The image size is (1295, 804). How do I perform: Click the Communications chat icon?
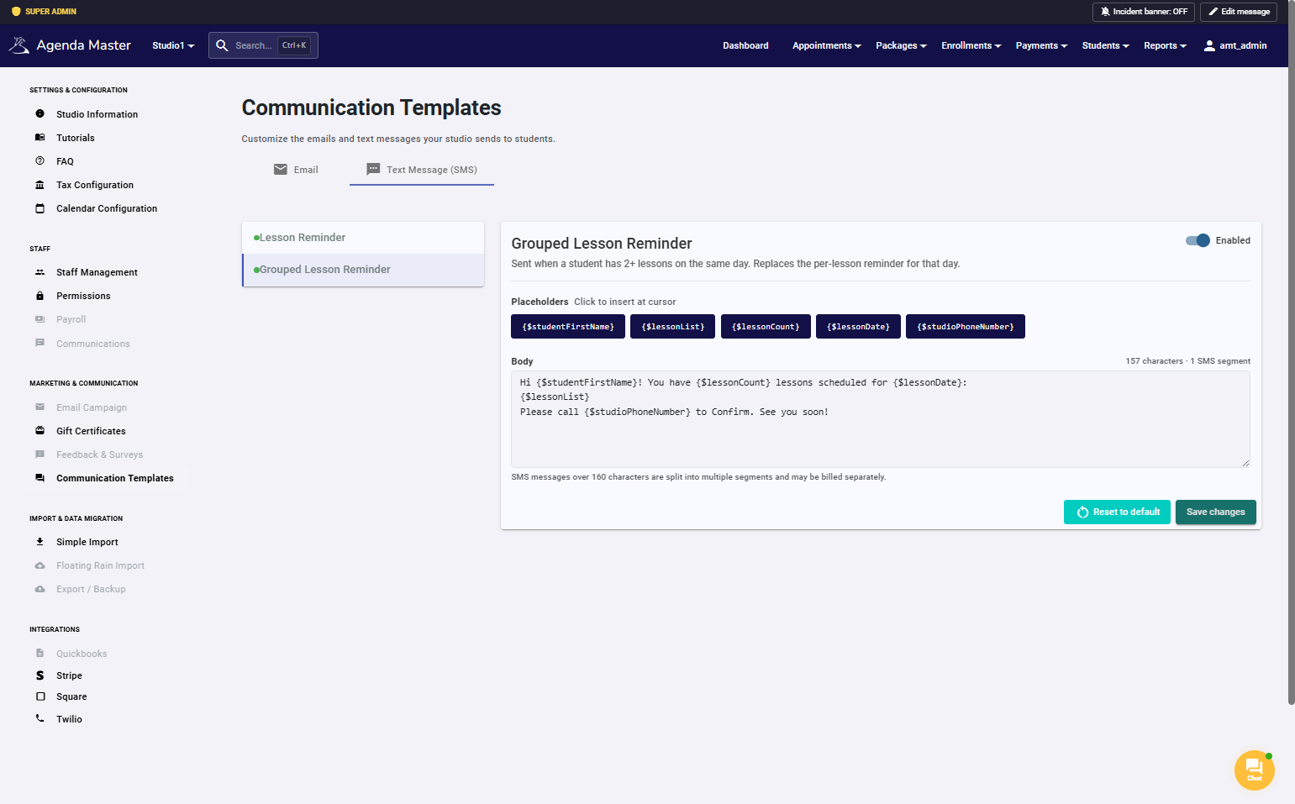39,343
